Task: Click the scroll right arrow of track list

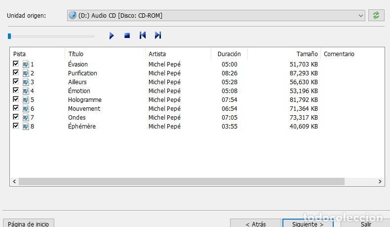Action: 380,181
